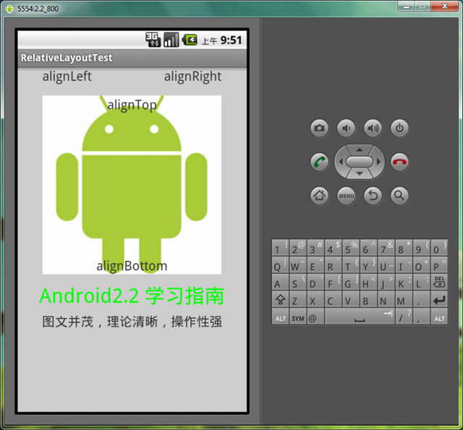Click the Shift key on the keyboard
This screenshot has width=463, height=430.
click(x=280, y=299)
